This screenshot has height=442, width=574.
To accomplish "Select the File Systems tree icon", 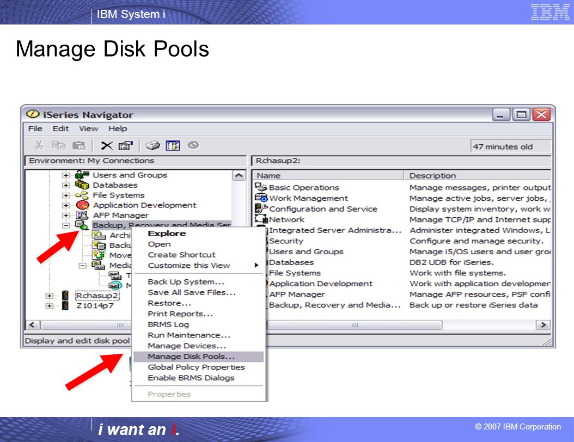I will [82, 195].
